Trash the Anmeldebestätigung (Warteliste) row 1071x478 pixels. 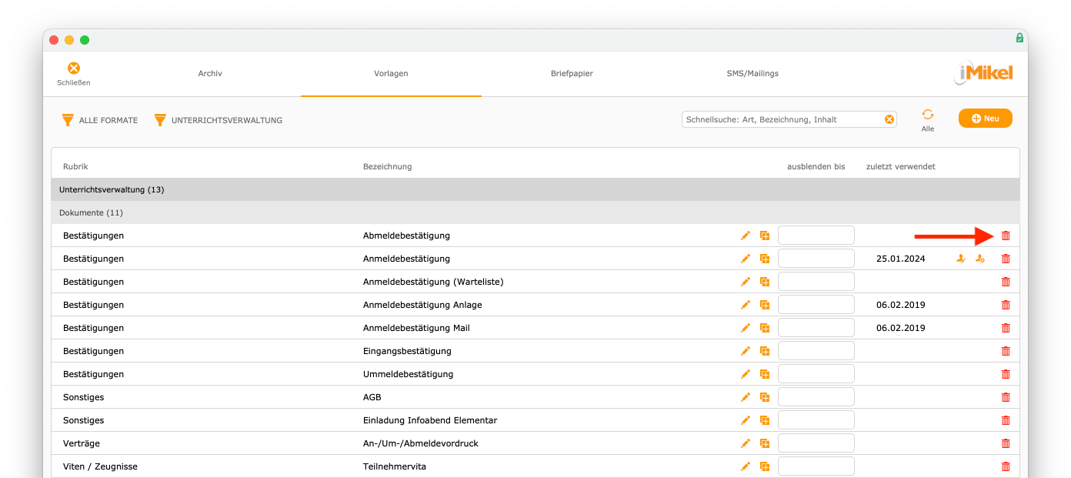[1006, 282]
